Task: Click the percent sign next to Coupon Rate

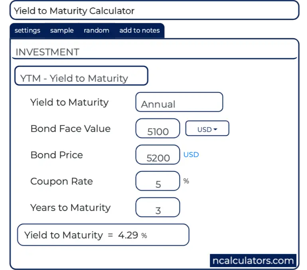Action: click(186, 181)
